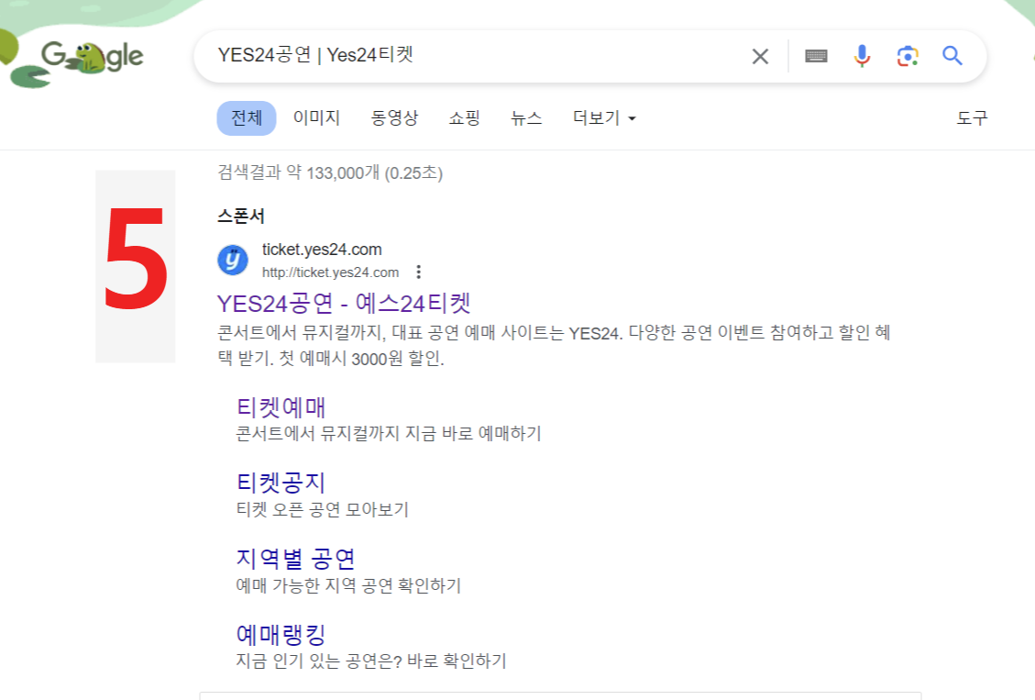Open the YES24공연 - 예스24티켓 link
Viewport: 1035px width, 700px height.
pos(344,303)
